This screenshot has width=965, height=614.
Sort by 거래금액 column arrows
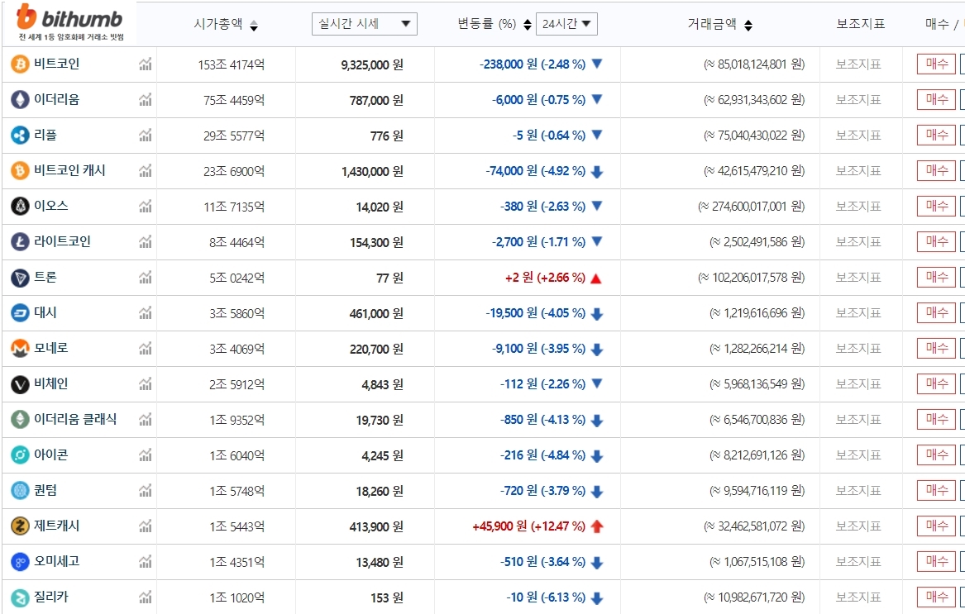point(748,26)
